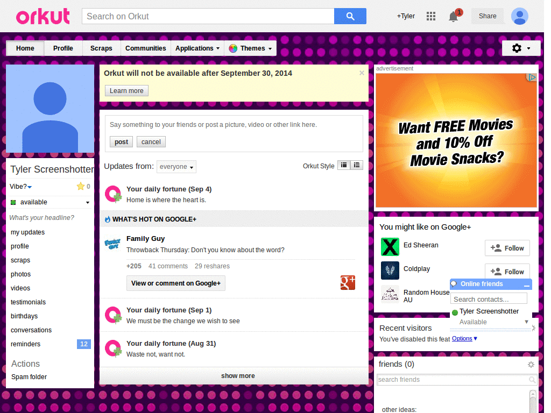Open the Google apps grid icon
This screenshot has height=413, width=551.
point(431,16)
